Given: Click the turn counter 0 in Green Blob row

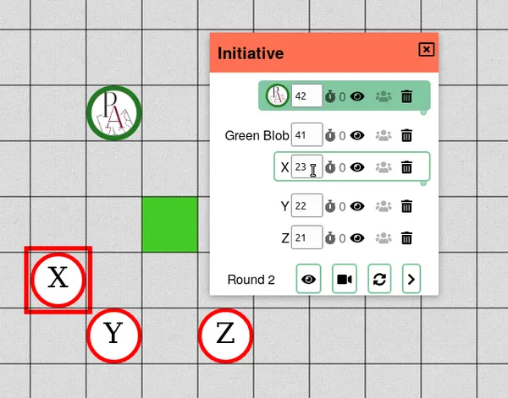Looking at the screenshot, I should 342,136.
